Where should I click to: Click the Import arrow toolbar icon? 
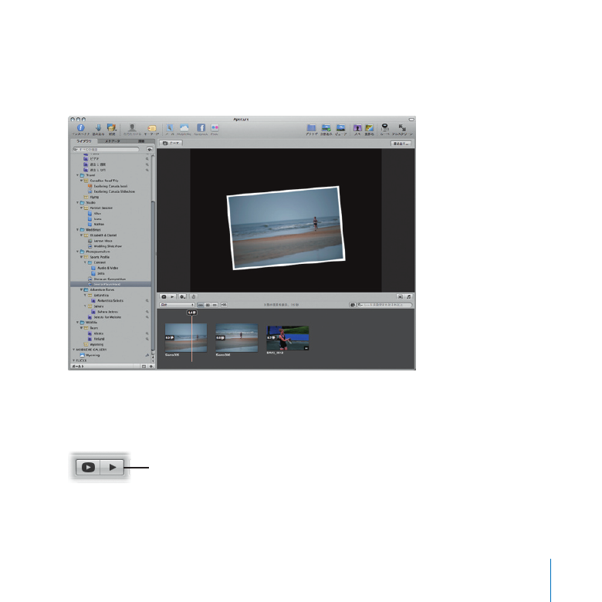pos(98,128)
